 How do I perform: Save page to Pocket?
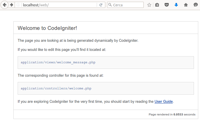(167, 5)
